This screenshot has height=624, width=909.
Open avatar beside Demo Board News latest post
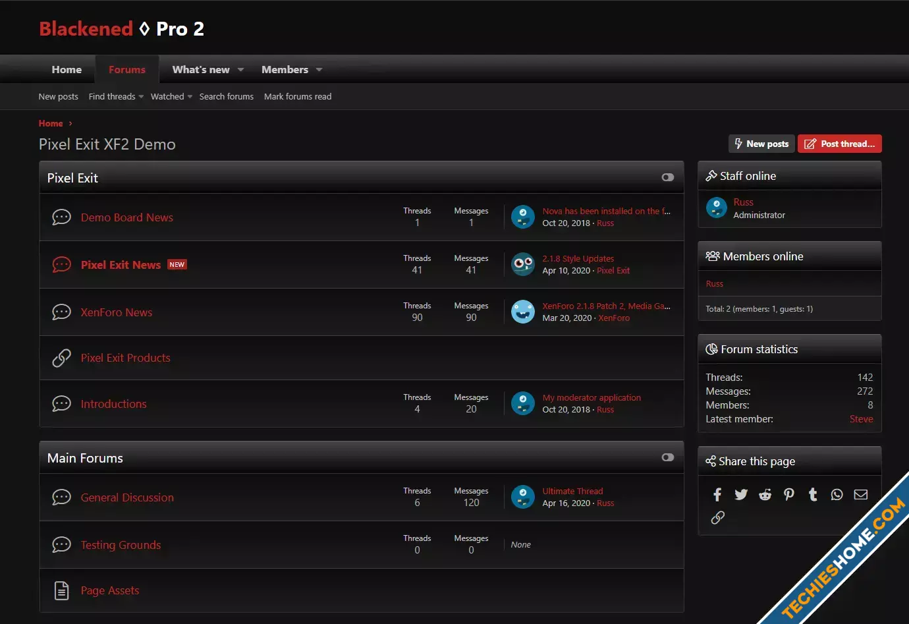(523, 217)
